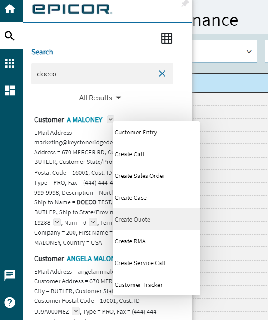The width and height of the screenshot is (268, 320).
Task: Expand the All Results filter dropdown
Action: (x=100, y=98)
